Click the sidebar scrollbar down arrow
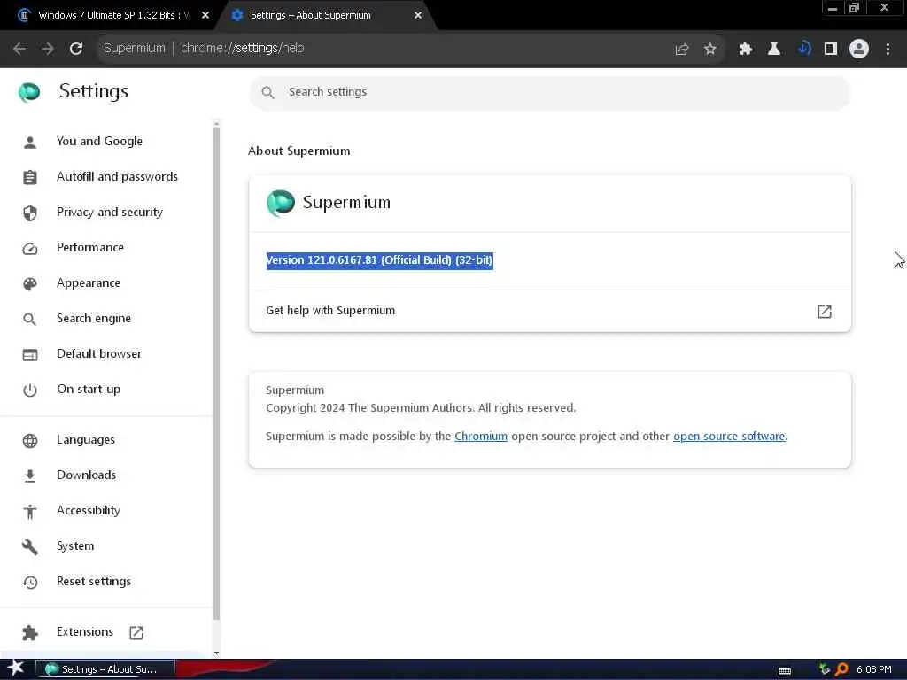Screen dimensions: 907x680 tap(216, 653)
